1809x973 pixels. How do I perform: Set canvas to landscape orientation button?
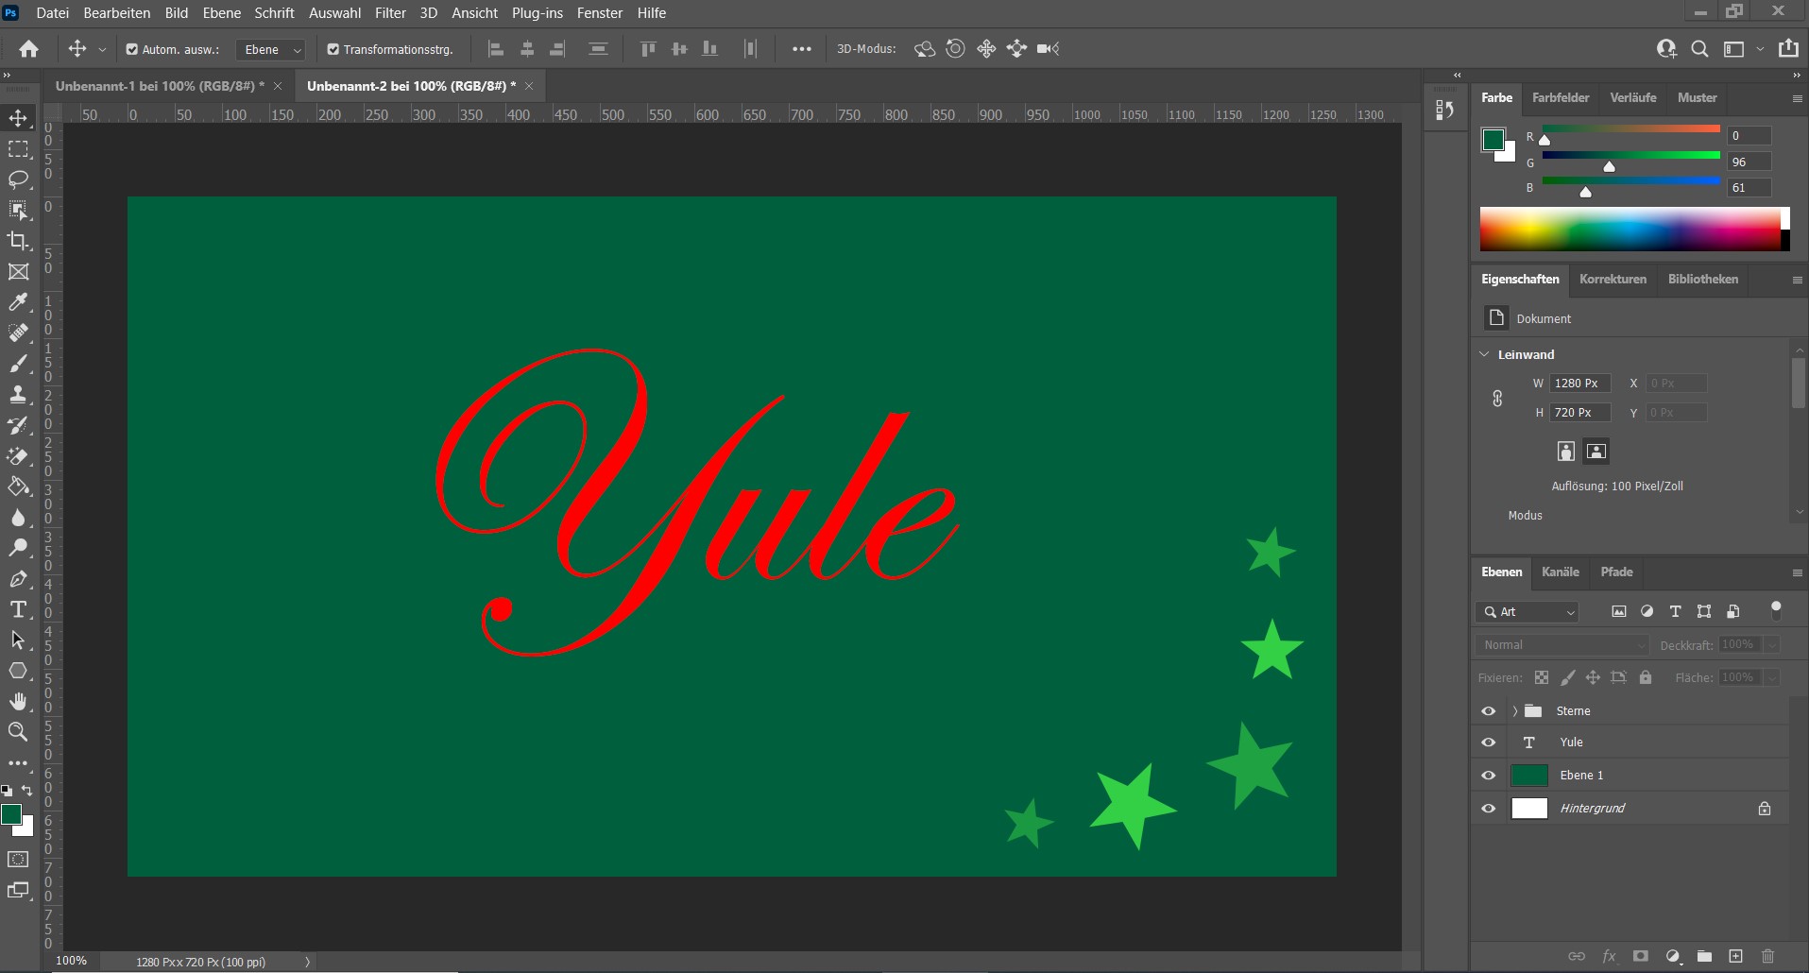tap(1596, 452)
